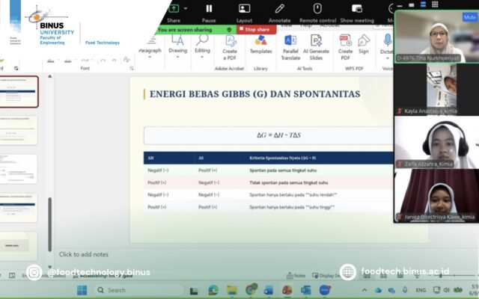Open Outlook from the taskbar
Viewport: 479px width, 299px height.
pos(306,290)
